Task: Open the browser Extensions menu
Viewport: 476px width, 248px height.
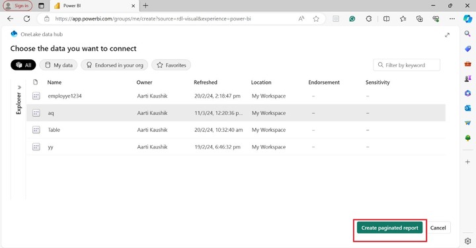Action: click(x=368, y=18)
